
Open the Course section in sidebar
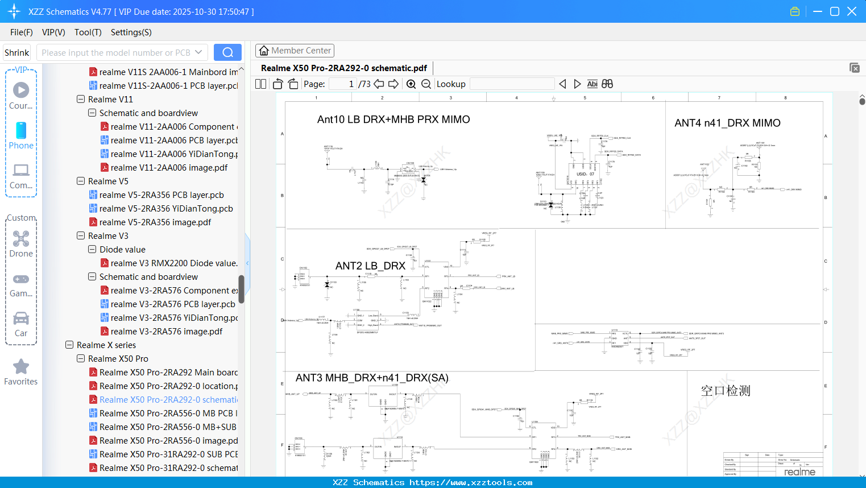click(x=21, y=96)
